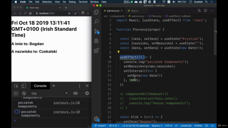Open Chrome three-dot menu
This screenshot has height=128, width=228.
88,14
